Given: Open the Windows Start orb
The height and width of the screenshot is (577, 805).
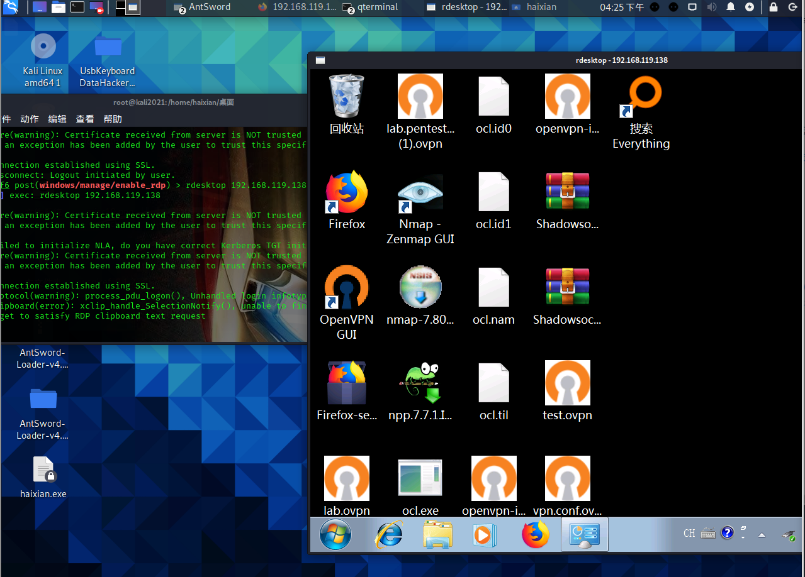Looking at the screenshot, I should pyautogui.click(x=335, y=535).
